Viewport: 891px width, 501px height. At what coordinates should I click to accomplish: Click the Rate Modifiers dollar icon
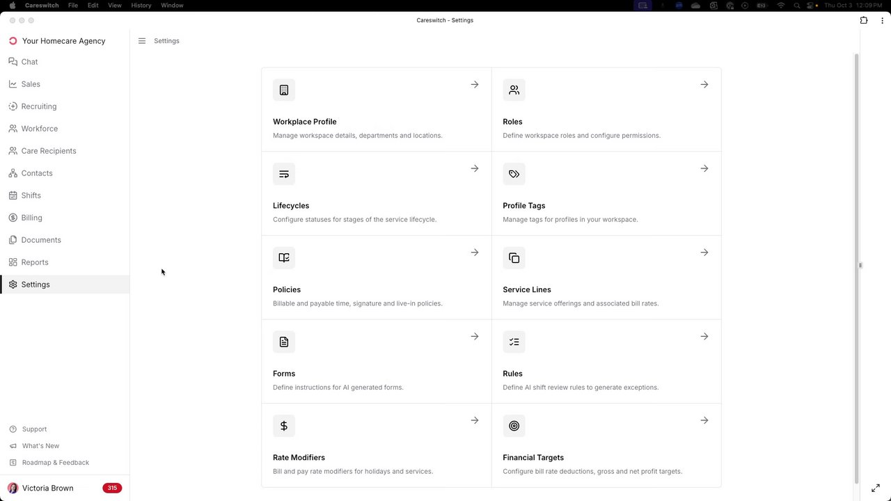point(284,426)
